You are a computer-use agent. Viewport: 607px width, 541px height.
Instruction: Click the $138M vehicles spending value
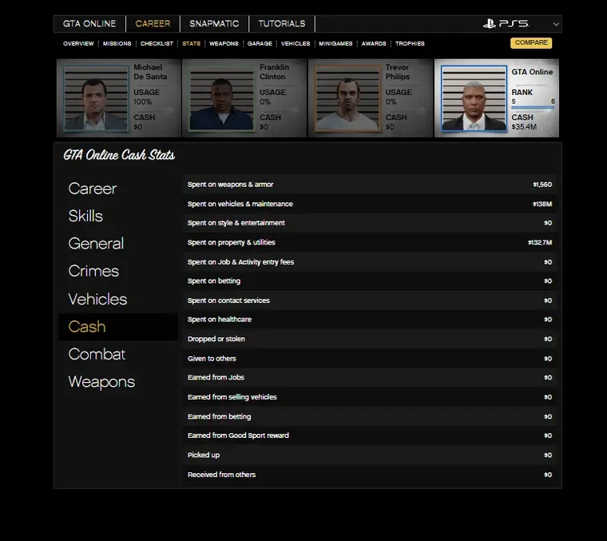[542, 204]
